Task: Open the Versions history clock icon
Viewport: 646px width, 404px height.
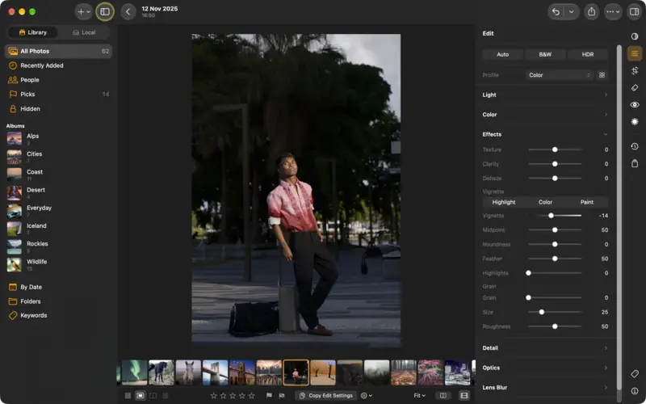Action: pos(635,146)
